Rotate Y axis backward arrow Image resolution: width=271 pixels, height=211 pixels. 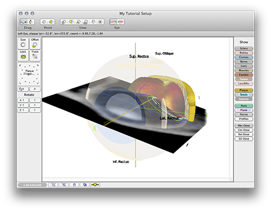click(x=23, y=105)
